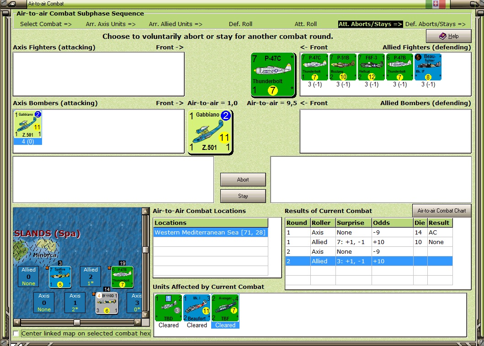484x346 pixels.
Task: Click Cleared label under the TBF unit
Action: pos(225,325)
